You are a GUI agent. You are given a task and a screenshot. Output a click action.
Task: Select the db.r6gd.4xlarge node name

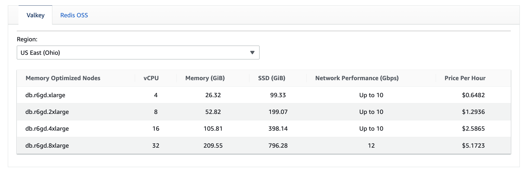(x=47, y=128)
